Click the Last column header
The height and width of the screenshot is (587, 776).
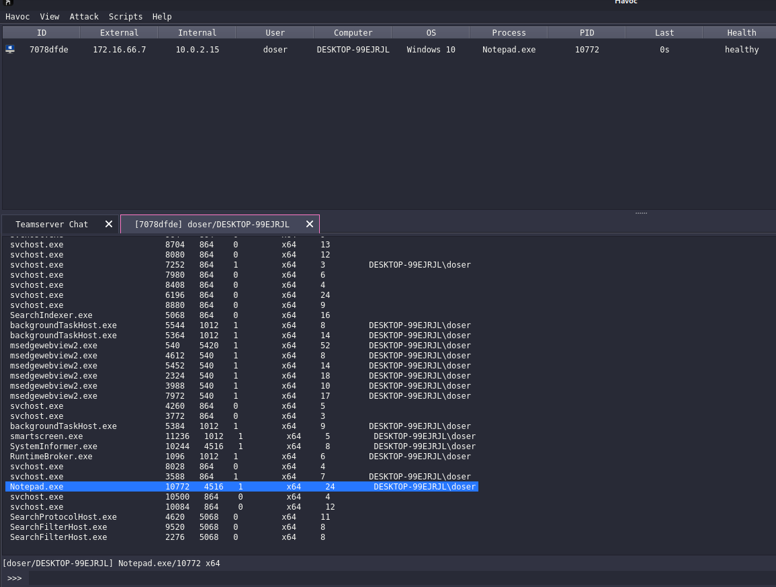[664, 33]
